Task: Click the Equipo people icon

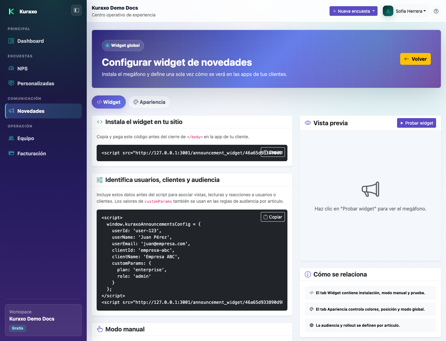Action: pyautogui.click(x=11, y=138)
